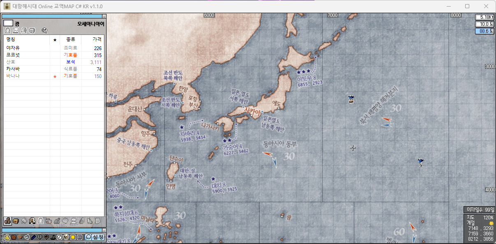Click the skull icon in bottom toolbar
Screen dimensions: 496x244
pos(66,237)
